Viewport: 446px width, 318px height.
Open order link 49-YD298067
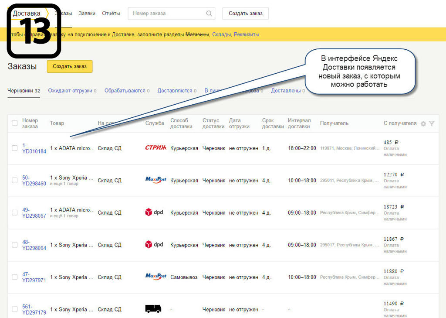[34, 212]
